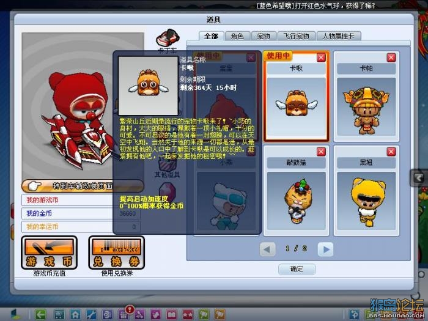Select the 卡啾 winged pet thumbnail

pos(296,106)
